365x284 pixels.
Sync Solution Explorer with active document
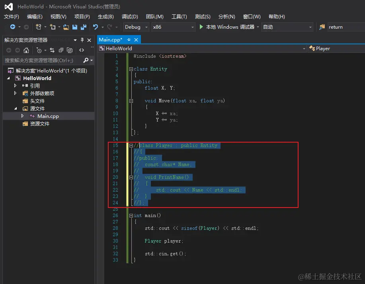52,50
